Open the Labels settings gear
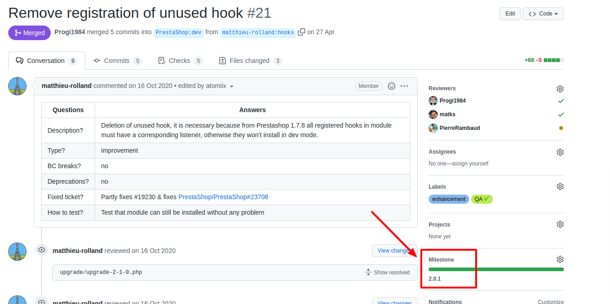The width and height of the screenshot is (610, 304). (560, 186)
